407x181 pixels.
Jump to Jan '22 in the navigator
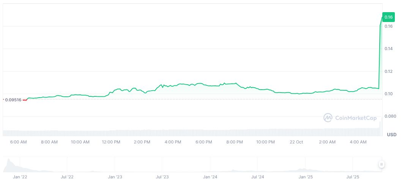coord(20,177)
